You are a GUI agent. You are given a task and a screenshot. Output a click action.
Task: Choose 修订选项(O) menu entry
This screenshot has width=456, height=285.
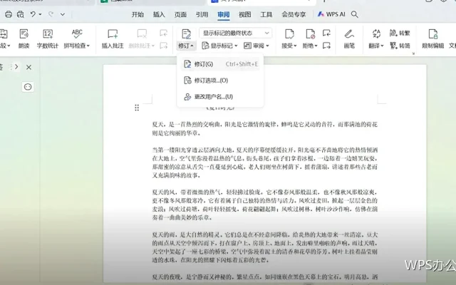[220, 81]
